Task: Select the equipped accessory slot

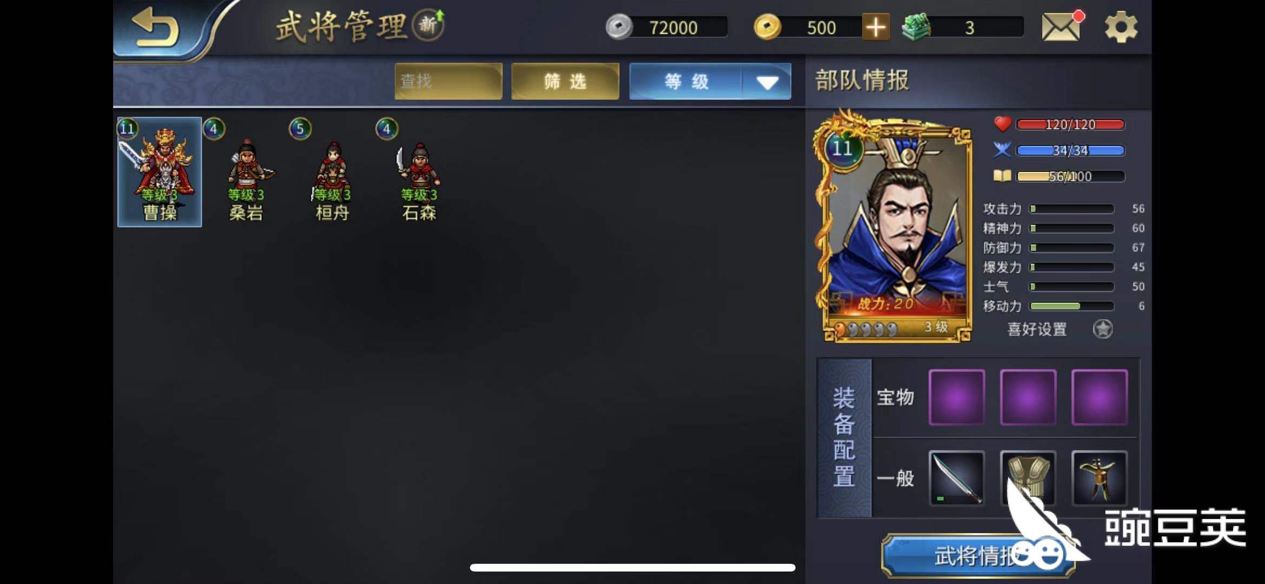Action: (1100, 478)
